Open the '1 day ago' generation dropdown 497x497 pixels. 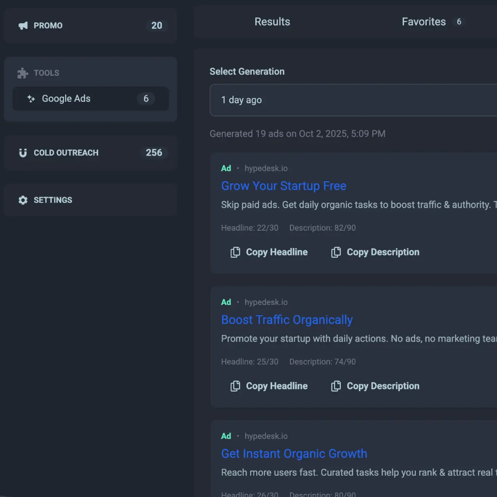(349, 100)
